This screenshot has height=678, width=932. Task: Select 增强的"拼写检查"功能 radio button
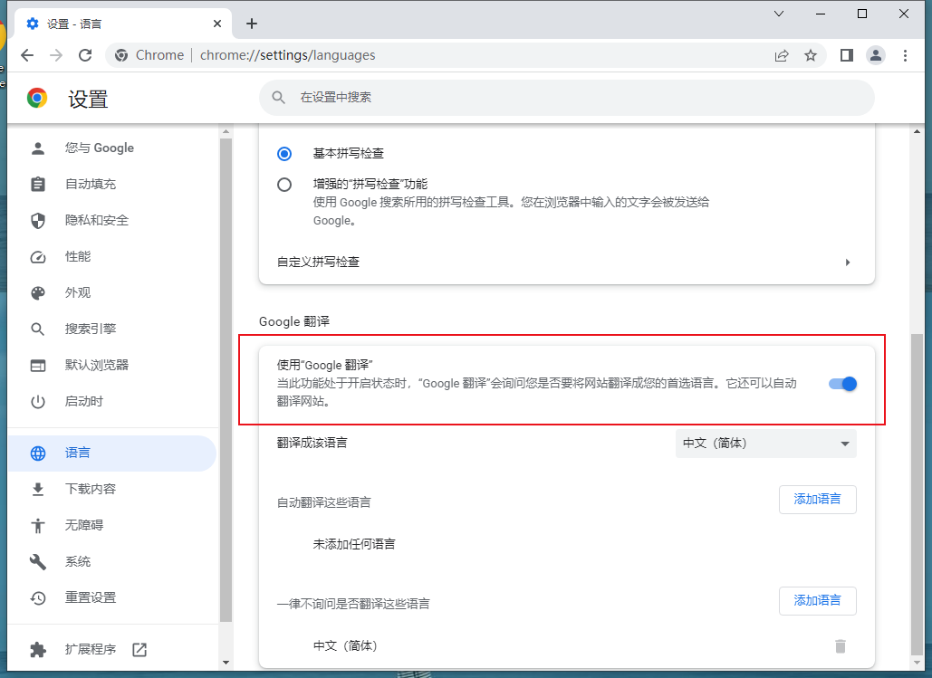[x=284, y=185]
